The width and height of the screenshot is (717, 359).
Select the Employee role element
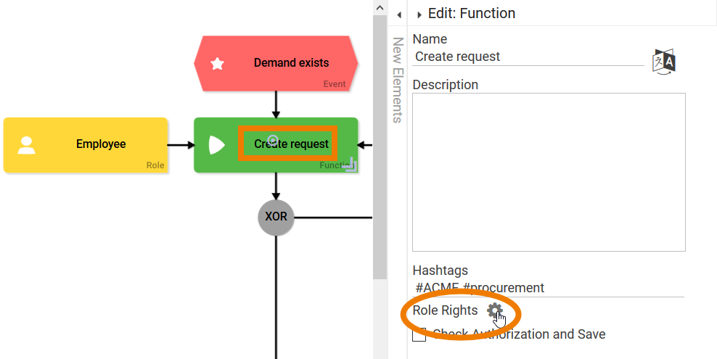tap(86, 145)
